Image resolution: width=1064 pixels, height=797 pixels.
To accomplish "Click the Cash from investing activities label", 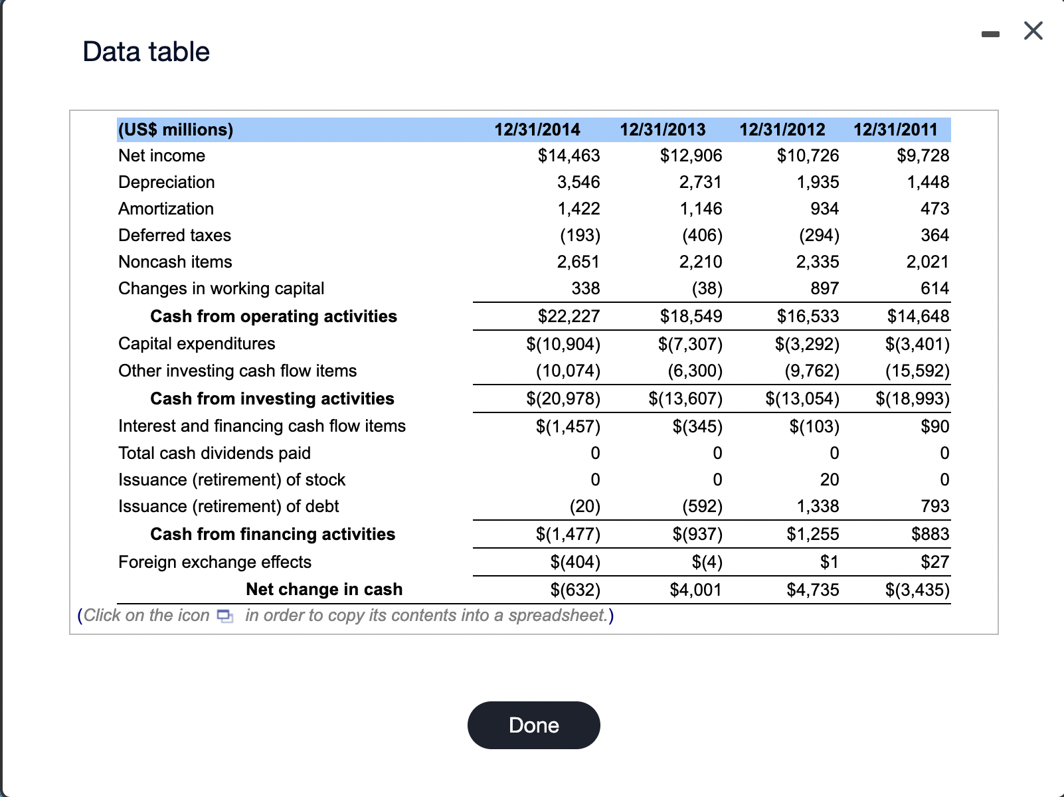I will [x=272, y=398].
